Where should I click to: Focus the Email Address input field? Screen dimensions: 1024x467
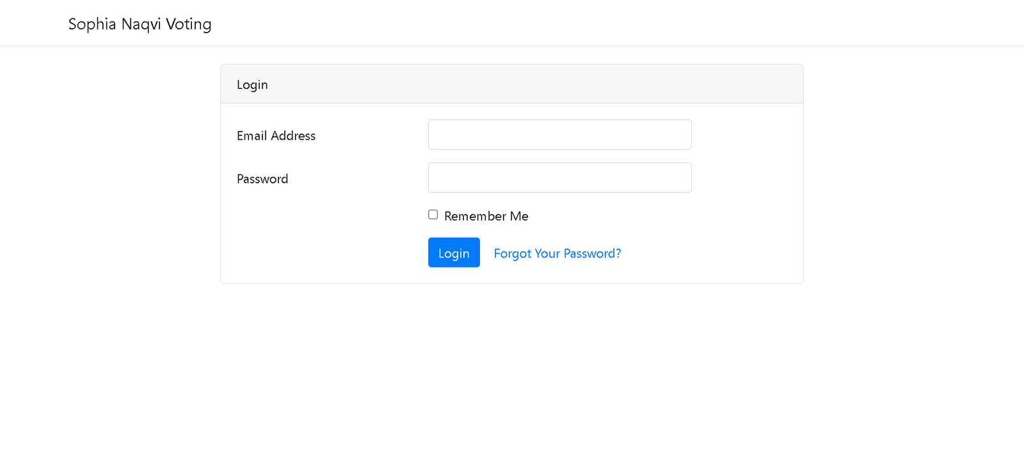559,135
